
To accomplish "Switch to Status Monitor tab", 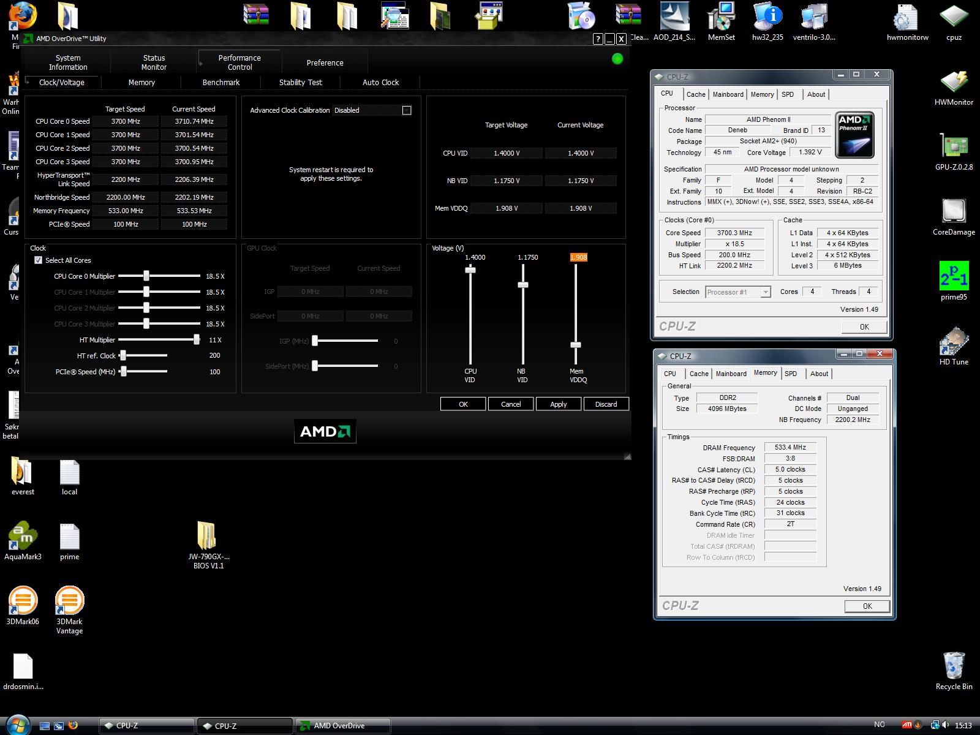I will pos(154,62).
